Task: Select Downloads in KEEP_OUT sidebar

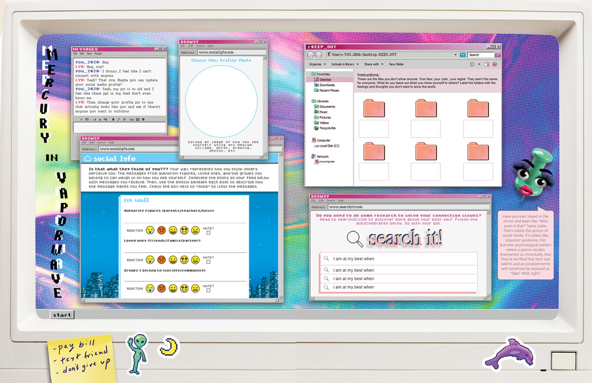Action: click(324, 85)
